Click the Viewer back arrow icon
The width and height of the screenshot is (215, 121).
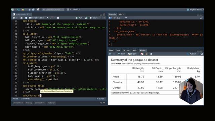coord(110,54)
